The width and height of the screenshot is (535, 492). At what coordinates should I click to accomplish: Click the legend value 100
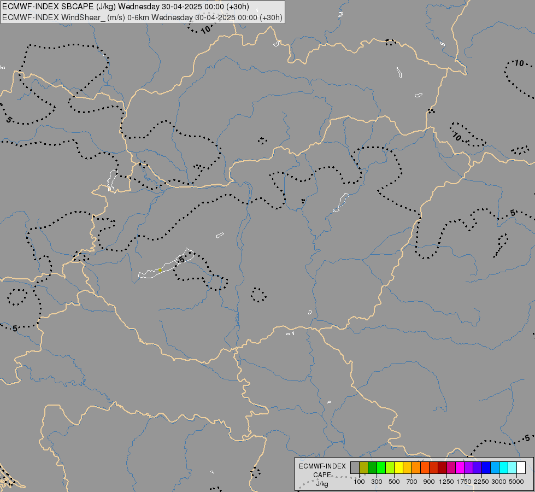[359, 482]
